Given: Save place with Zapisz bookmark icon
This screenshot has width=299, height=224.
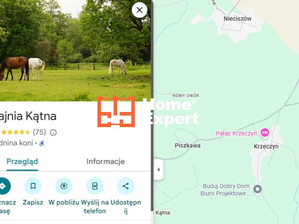Looking at the screenshot, I should [x=33, y=186].
